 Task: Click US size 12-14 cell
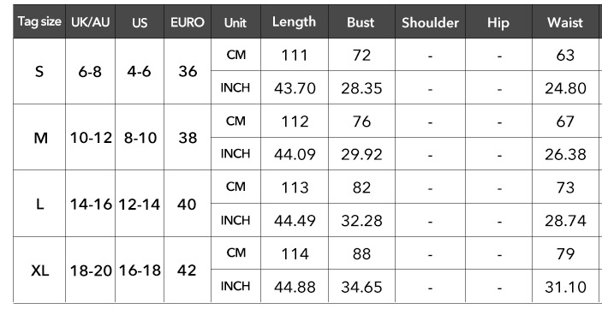(140, 204)
